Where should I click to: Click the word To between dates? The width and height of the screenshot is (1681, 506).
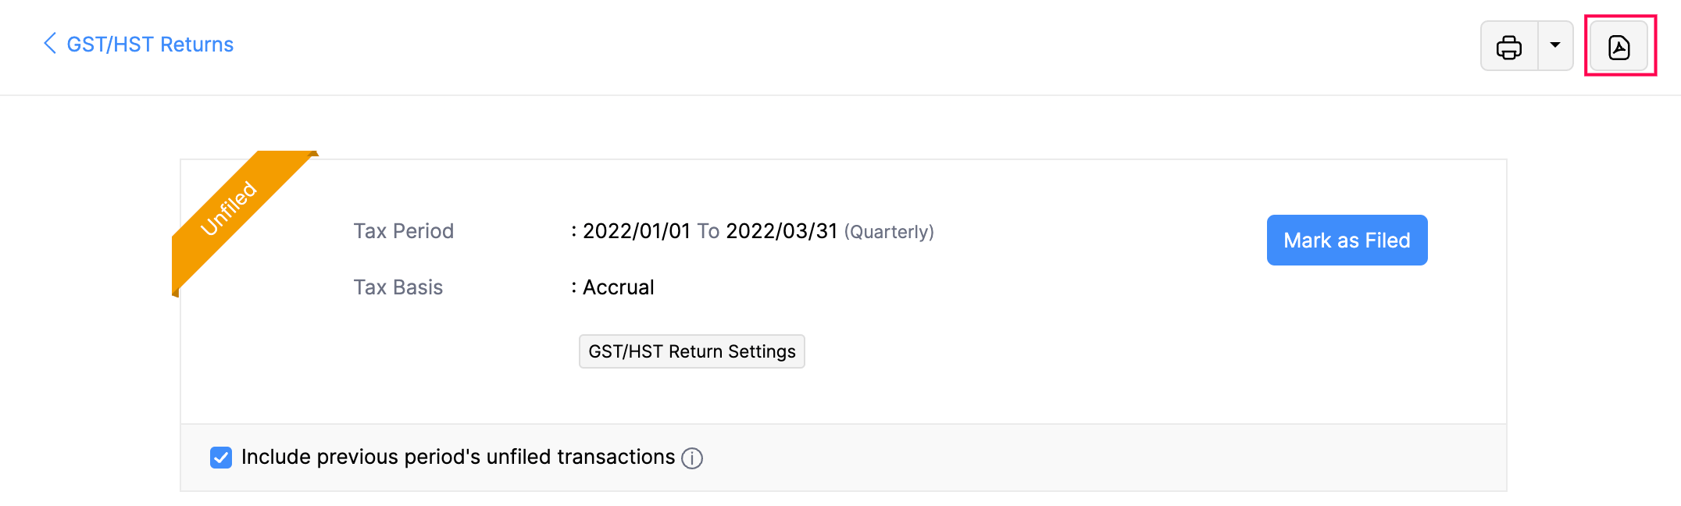tap(708, 231)
